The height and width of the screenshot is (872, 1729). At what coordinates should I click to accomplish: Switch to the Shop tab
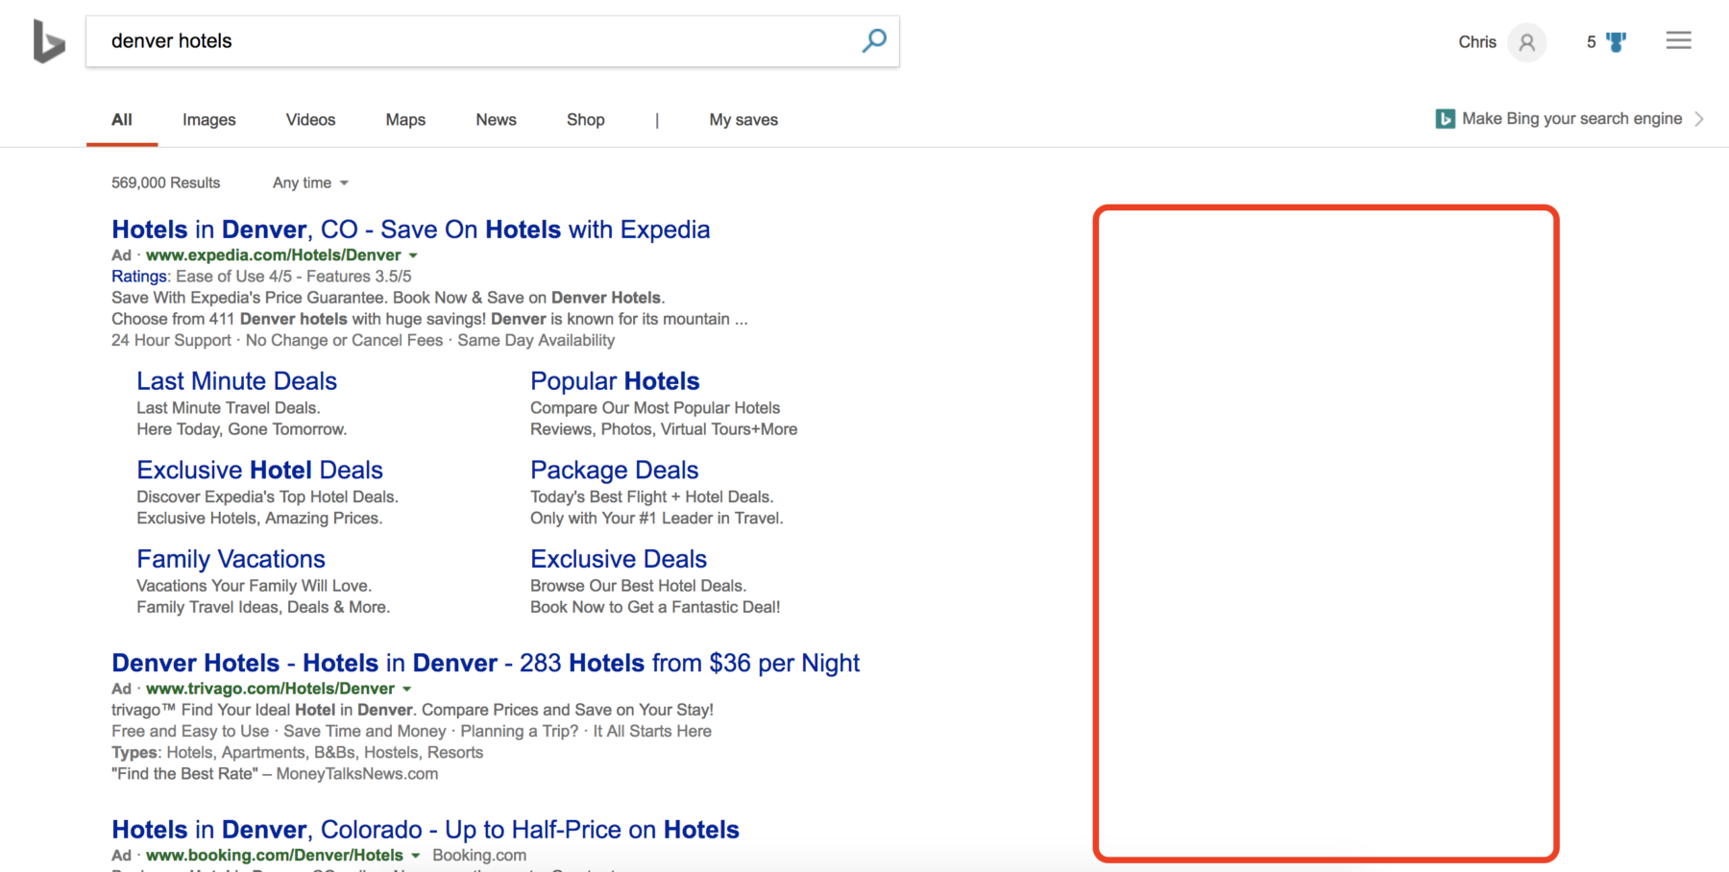585,120
